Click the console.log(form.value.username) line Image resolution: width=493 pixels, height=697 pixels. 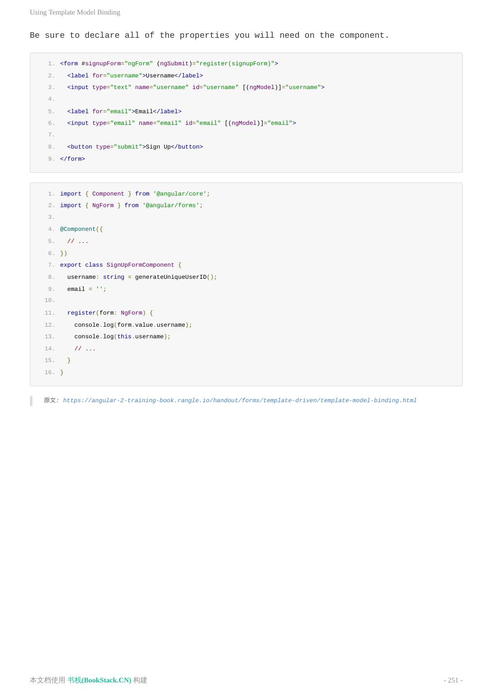[133, 325]
